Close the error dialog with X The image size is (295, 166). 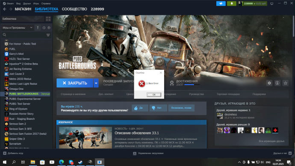[161, 73]
